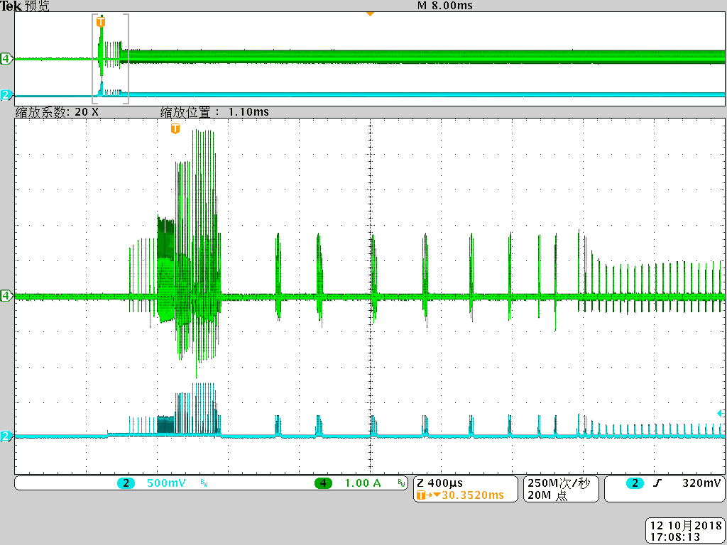Click the rising edge trigger slope icon
727x545 pixels.
pyautogui.click(x=657, y=483)
